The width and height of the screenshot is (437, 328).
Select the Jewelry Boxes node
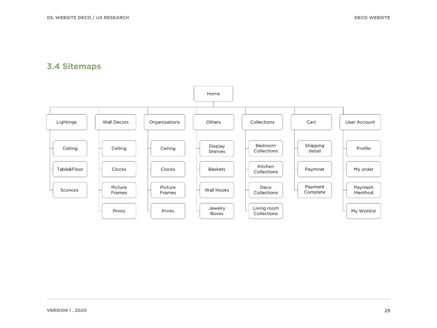coord(217,211)
